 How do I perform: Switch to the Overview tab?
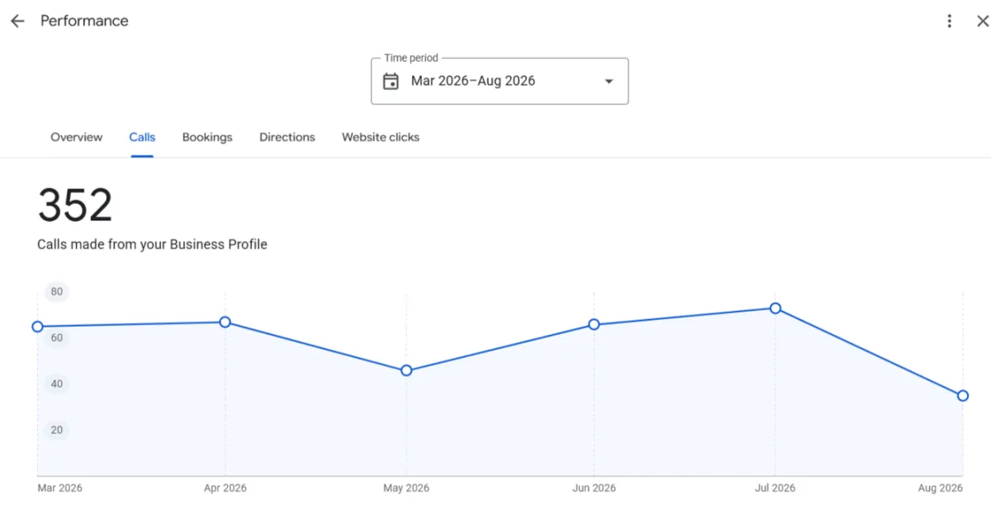coord(77,137)
